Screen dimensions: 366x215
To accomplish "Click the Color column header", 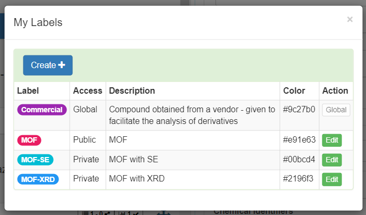I will [294, 91].
